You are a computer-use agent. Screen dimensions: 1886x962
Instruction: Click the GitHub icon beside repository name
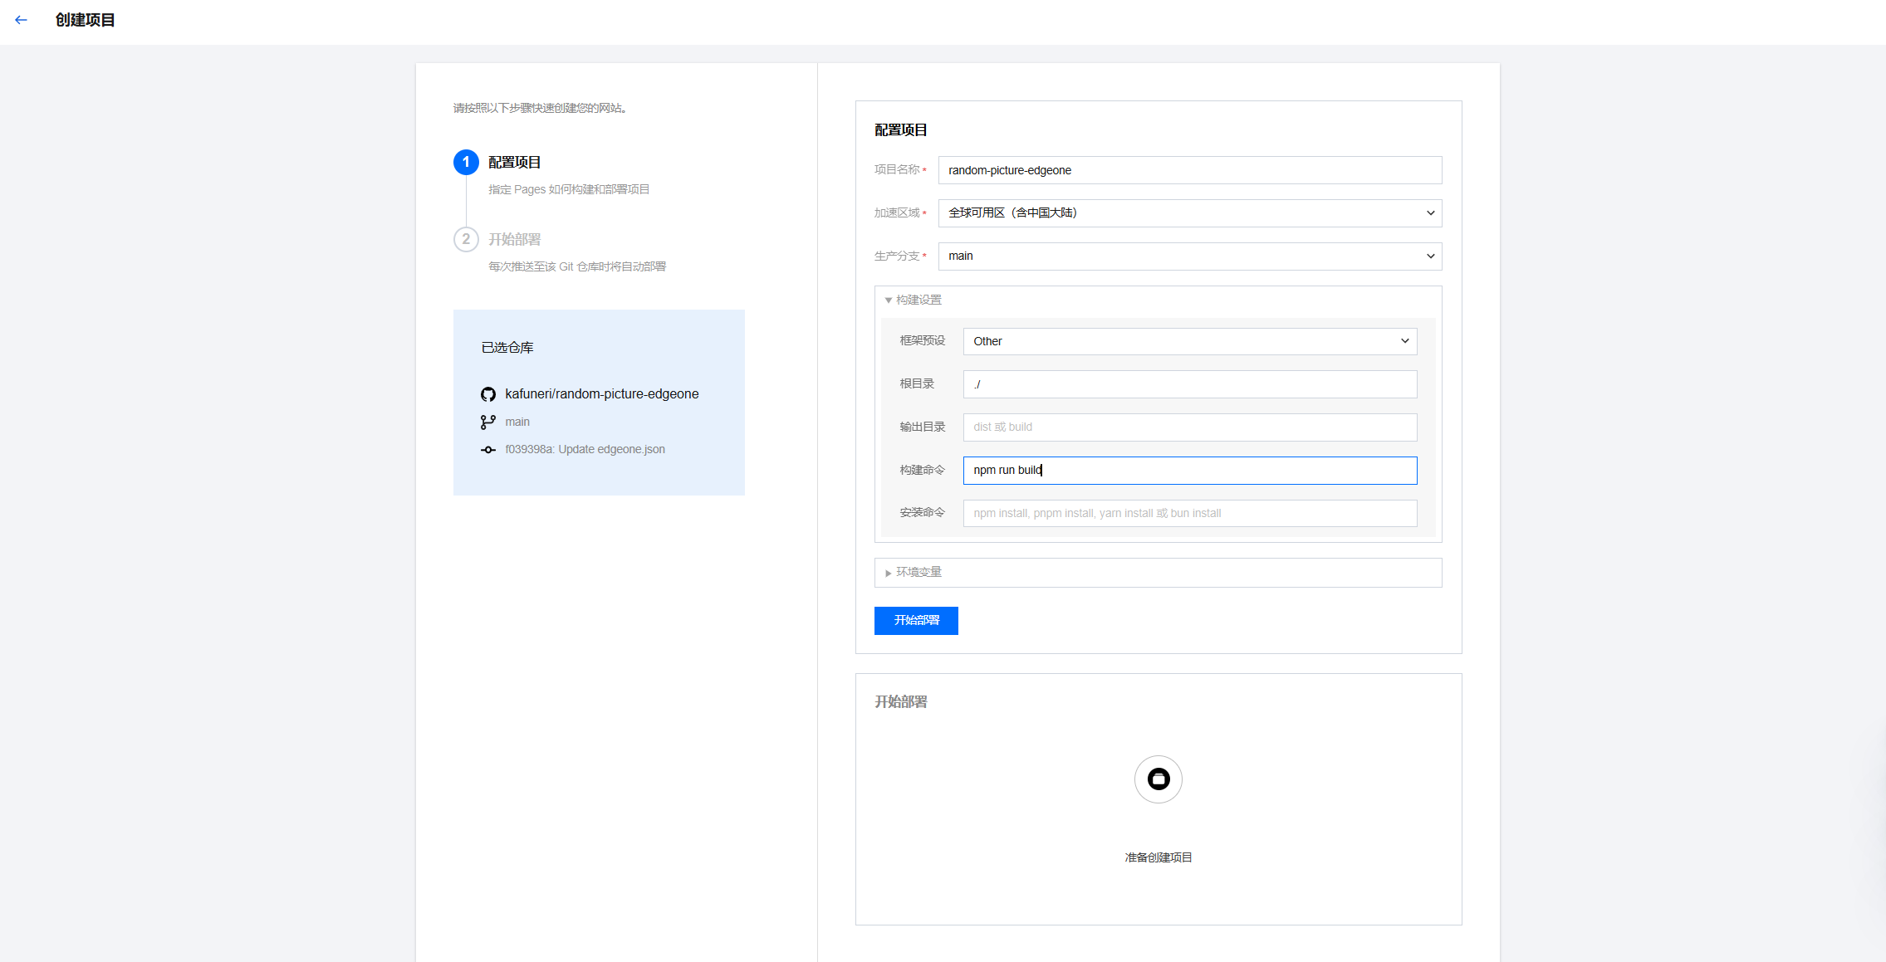coord(488,394)
